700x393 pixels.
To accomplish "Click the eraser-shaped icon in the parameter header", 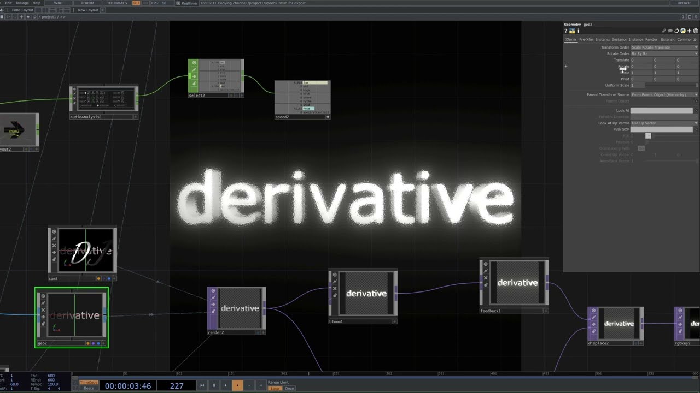I will 676,31.
